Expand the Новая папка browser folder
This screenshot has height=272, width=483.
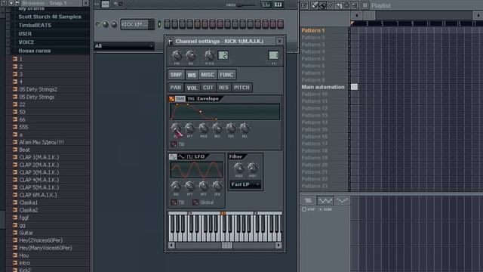[x=34, y=51]
